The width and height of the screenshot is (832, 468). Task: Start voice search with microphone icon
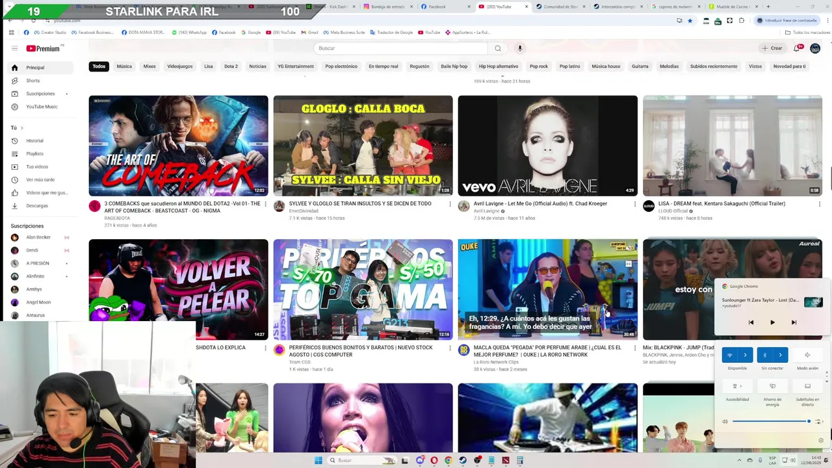coord(519,48)
